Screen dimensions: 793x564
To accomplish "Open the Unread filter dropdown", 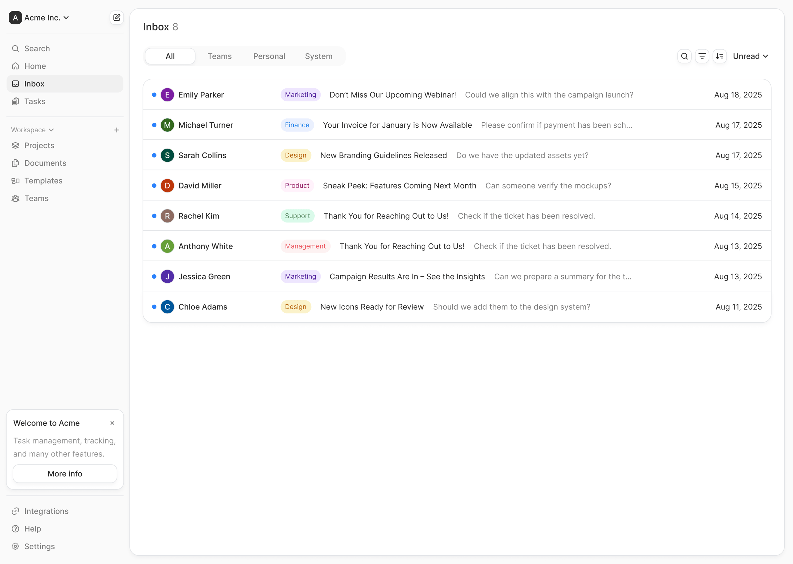I will (750, 56).
